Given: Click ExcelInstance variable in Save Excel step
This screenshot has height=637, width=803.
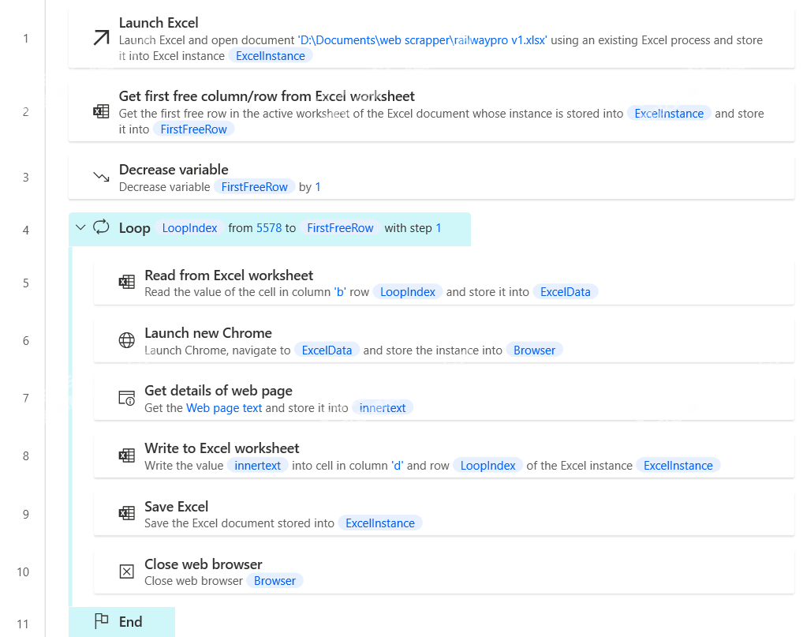Looking at the screenshot, I should pos(380,523).
